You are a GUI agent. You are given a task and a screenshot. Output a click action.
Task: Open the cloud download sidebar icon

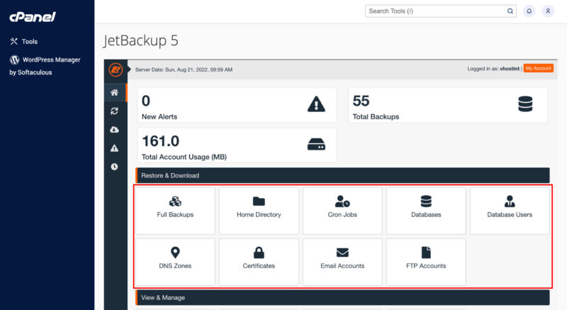pyautogui.click(x=114, y=130)
